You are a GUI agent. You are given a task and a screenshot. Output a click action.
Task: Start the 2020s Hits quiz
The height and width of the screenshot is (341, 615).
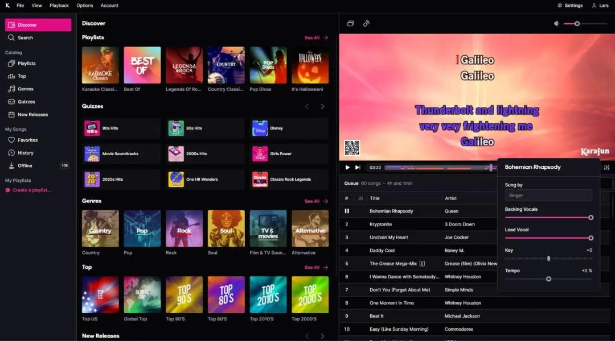pyautogui.click(x=122, y=179)
